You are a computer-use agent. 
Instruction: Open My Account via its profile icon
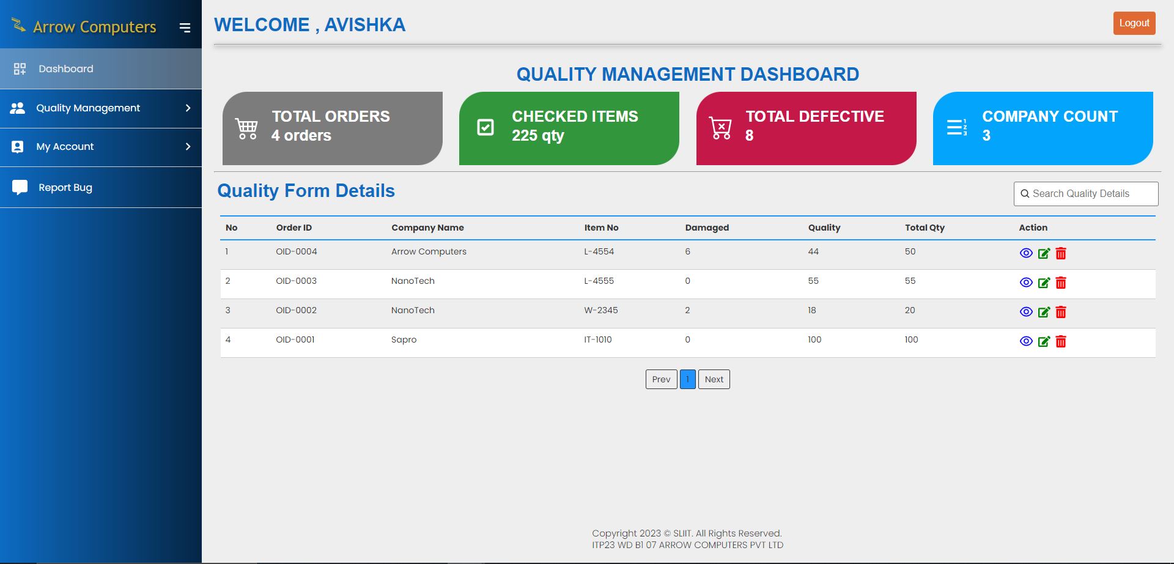click(x=18, y=146)
